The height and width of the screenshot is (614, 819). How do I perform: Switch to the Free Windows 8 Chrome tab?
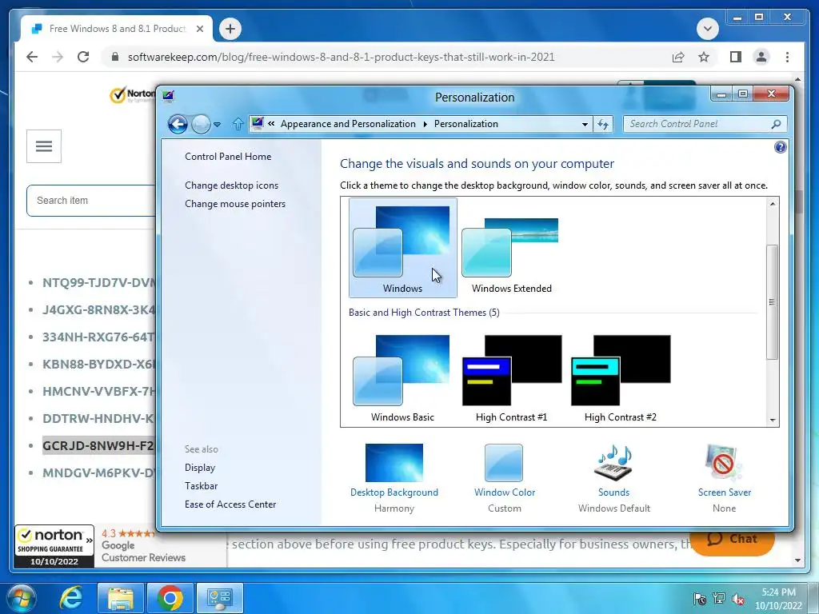[x=117, y=29]
